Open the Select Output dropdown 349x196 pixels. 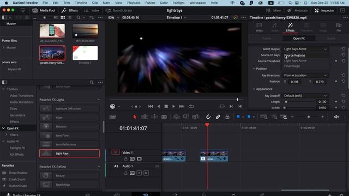305,49
